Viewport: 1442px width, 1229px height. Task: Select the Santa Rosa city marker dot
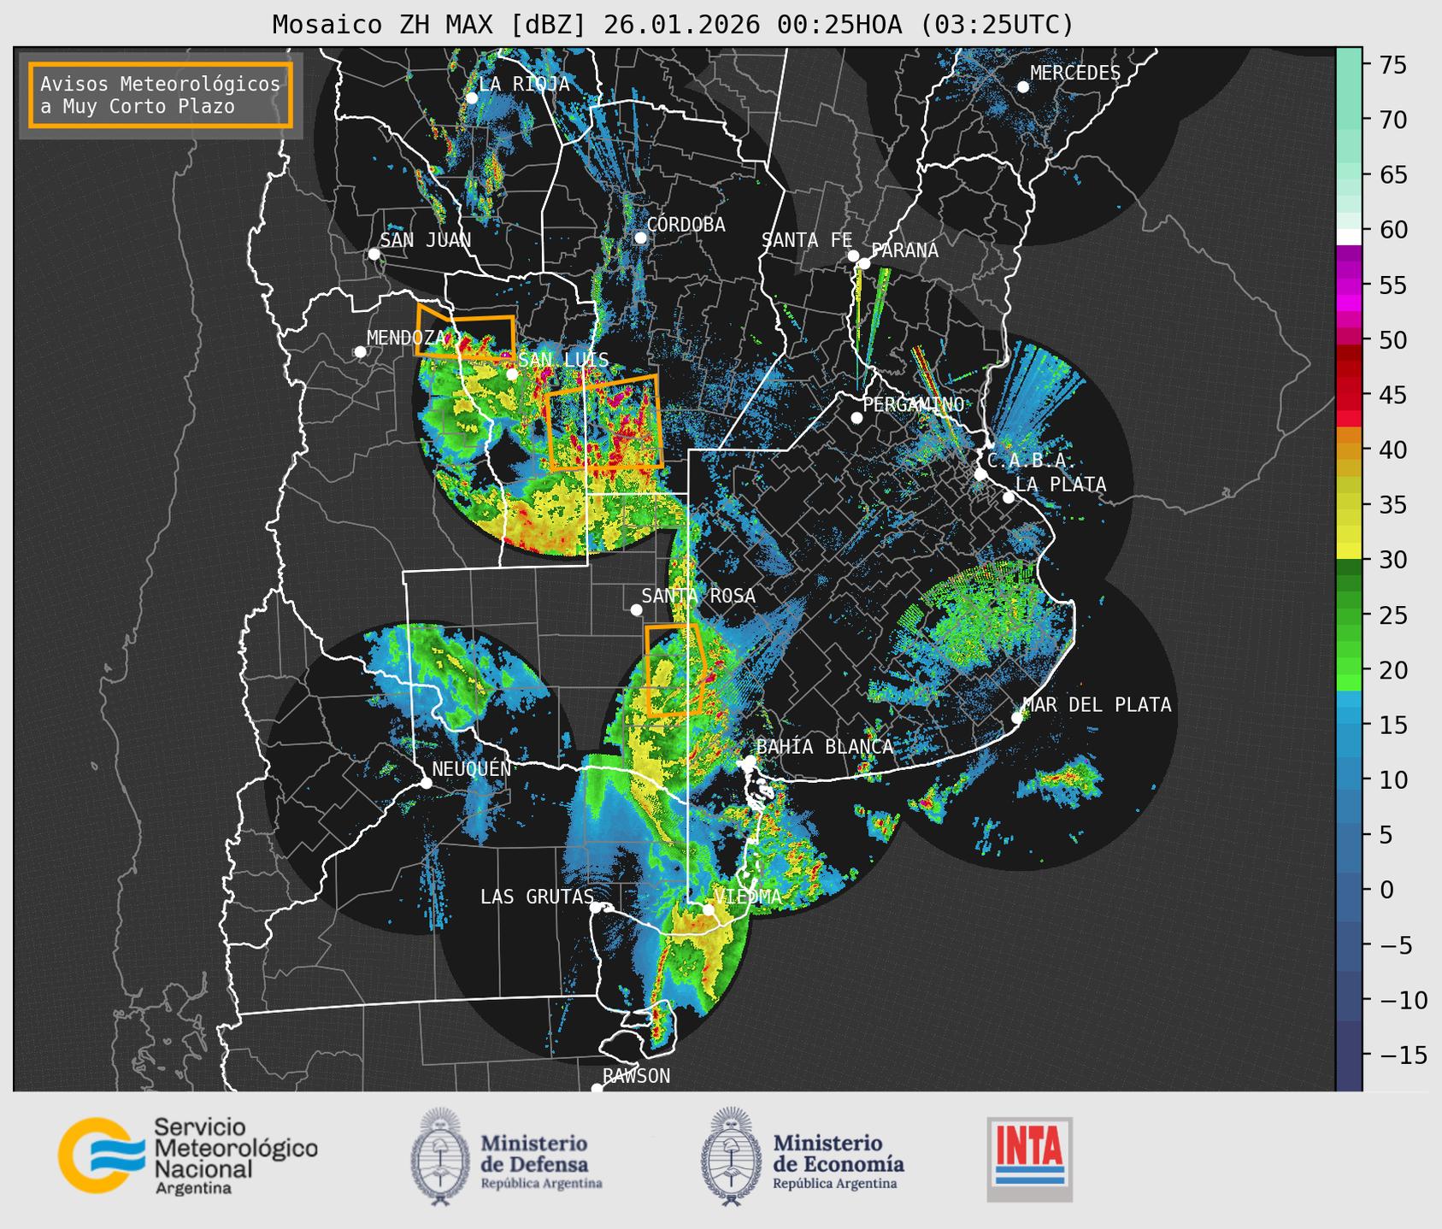click(x=636, y=609)
